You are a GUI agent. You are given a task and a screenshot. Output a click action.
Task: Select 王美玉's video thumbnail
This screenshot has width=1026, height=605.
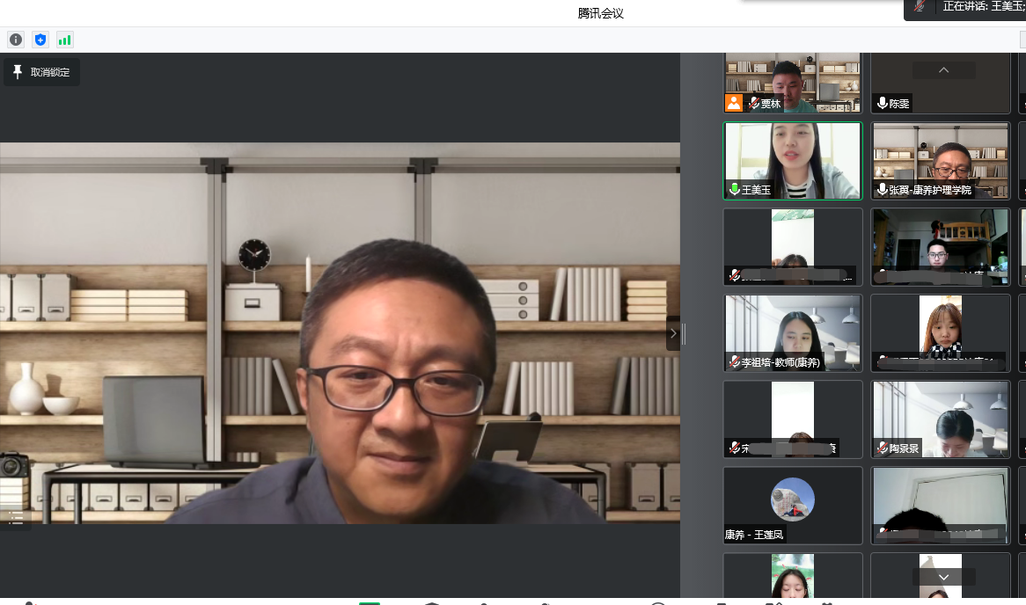pyautogui.click(x=793, y=158)
